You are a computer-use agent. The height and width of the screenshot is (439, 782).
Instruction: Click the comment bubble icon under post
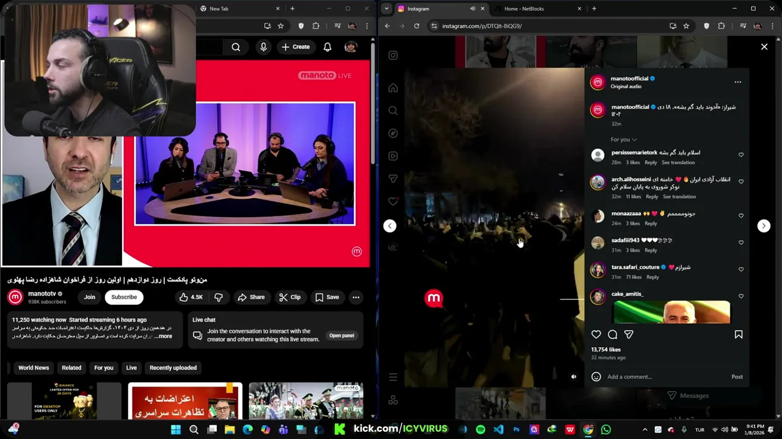click(x=612, y=334)
